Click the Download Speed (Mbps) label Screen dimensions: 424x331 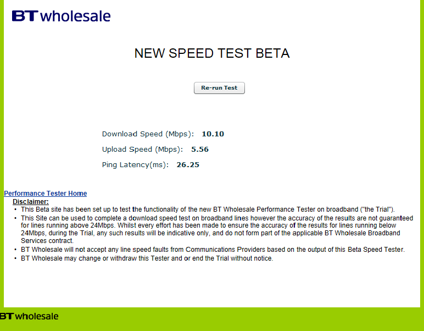tap(148, 134)
